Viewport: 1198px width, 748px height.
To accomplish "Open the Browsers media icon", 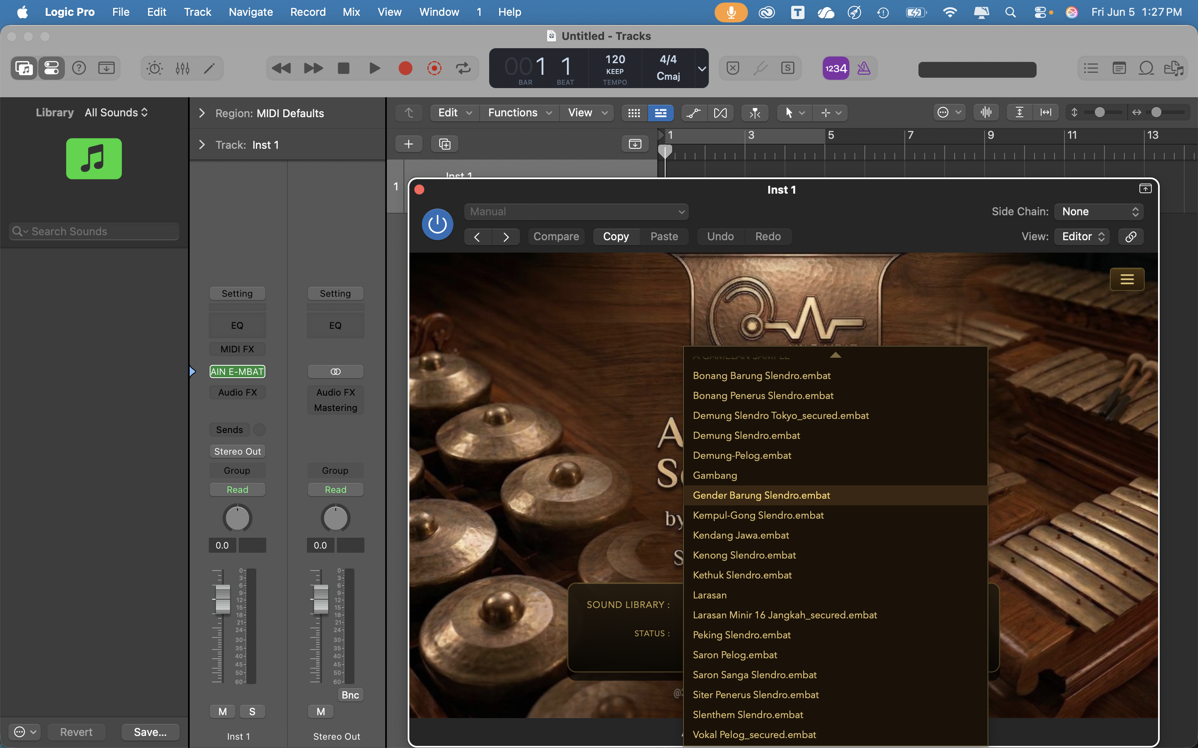I will pyautogui.click(x=1174, y=68).
